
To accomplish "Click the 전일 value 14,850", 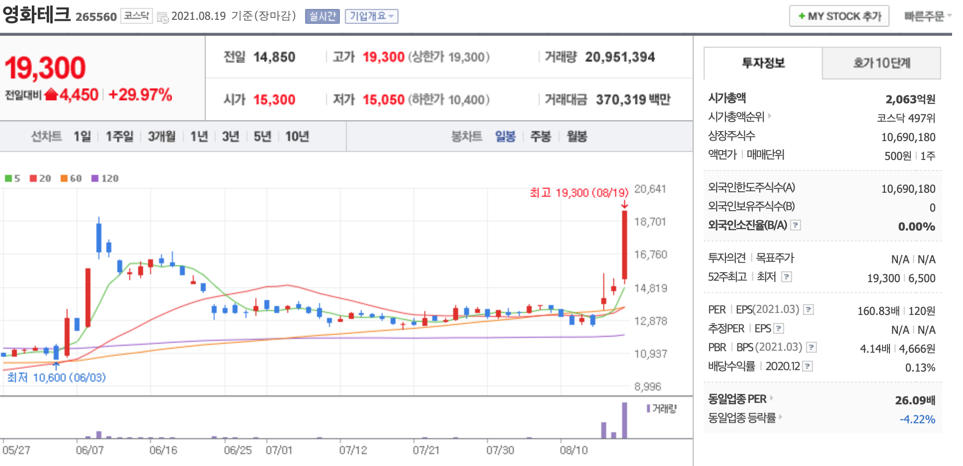I will [x=274, y=57].
